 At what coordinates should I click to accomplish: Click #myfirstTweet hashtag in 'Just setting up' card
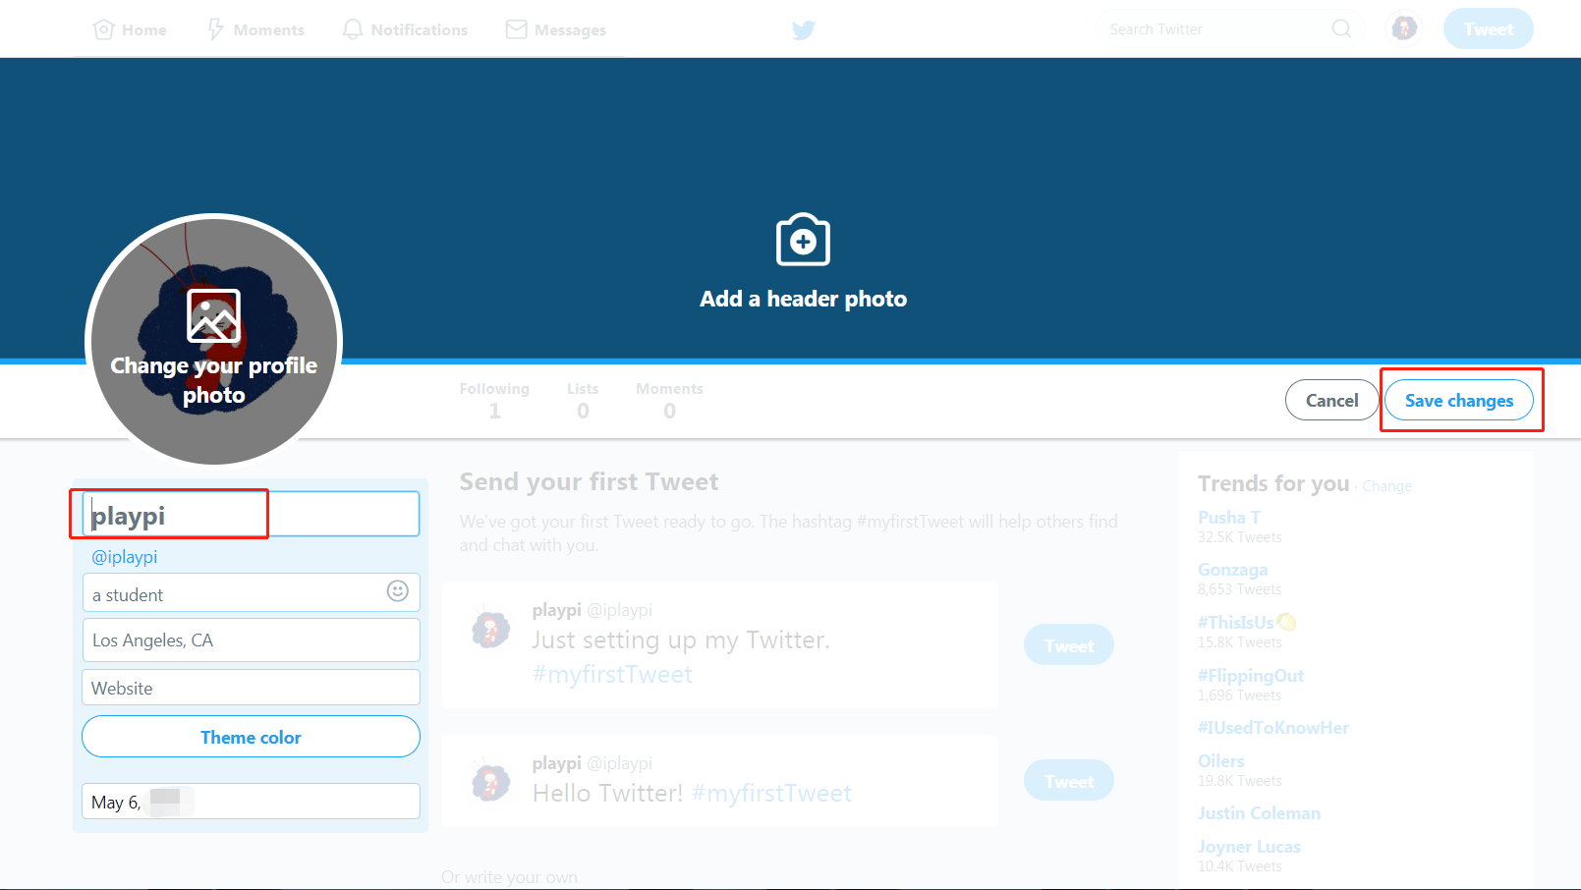point(612,674)
